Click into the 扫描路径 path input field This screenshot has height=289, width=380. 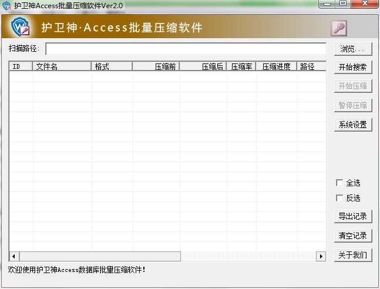point(186,49)
